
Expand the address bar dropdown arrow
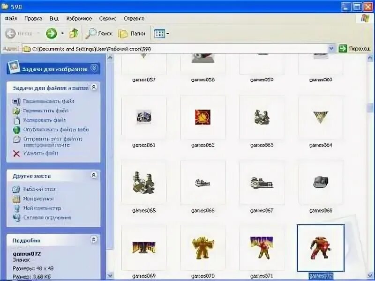click(331, 49)
